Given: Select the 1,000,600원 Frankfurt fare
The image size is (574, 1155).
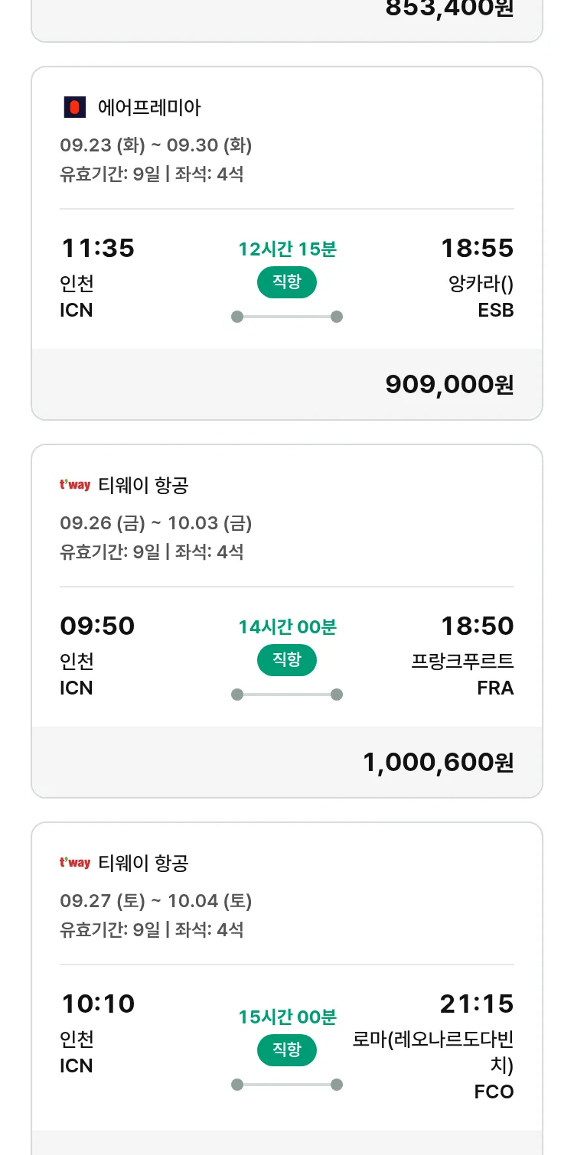Looking at the screenshot, I should click(x=438, y=762).
